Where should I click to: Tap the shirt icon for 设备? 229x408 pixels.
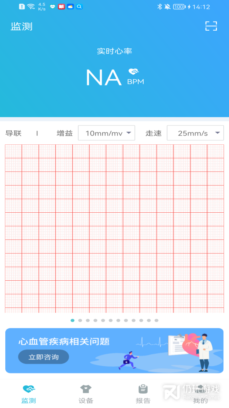tap(86, 389)
